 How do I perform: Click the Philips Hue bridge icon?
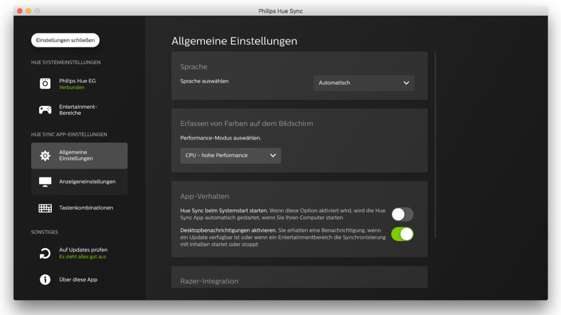[x=45, y=84]
